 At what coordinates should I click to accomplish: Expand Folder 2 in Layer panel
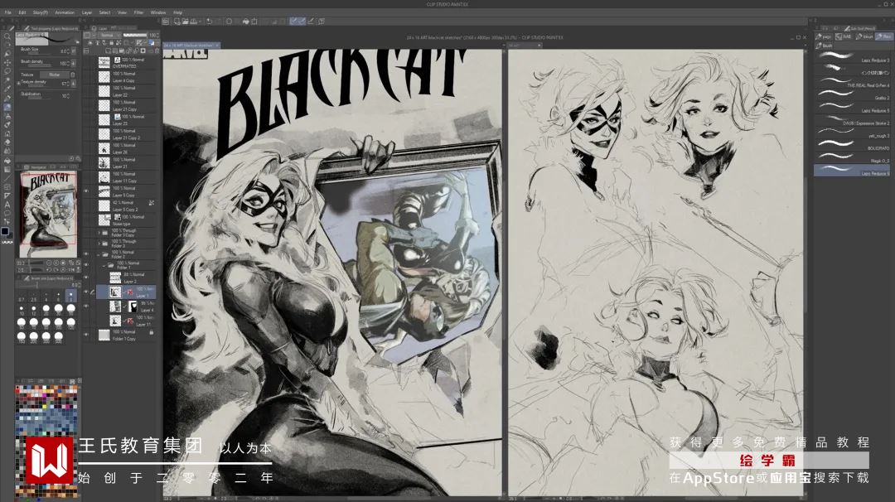pos(98,255)
